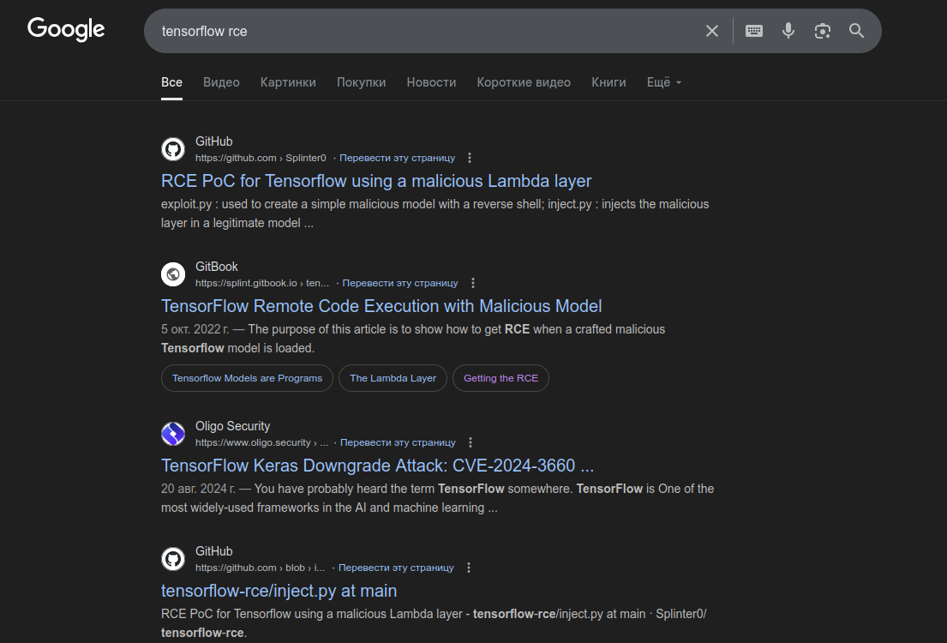Click The Lambda Layer chip
The height and width of the screenshot is (643, 947).
pyautogui.click(x=393, y=377)
